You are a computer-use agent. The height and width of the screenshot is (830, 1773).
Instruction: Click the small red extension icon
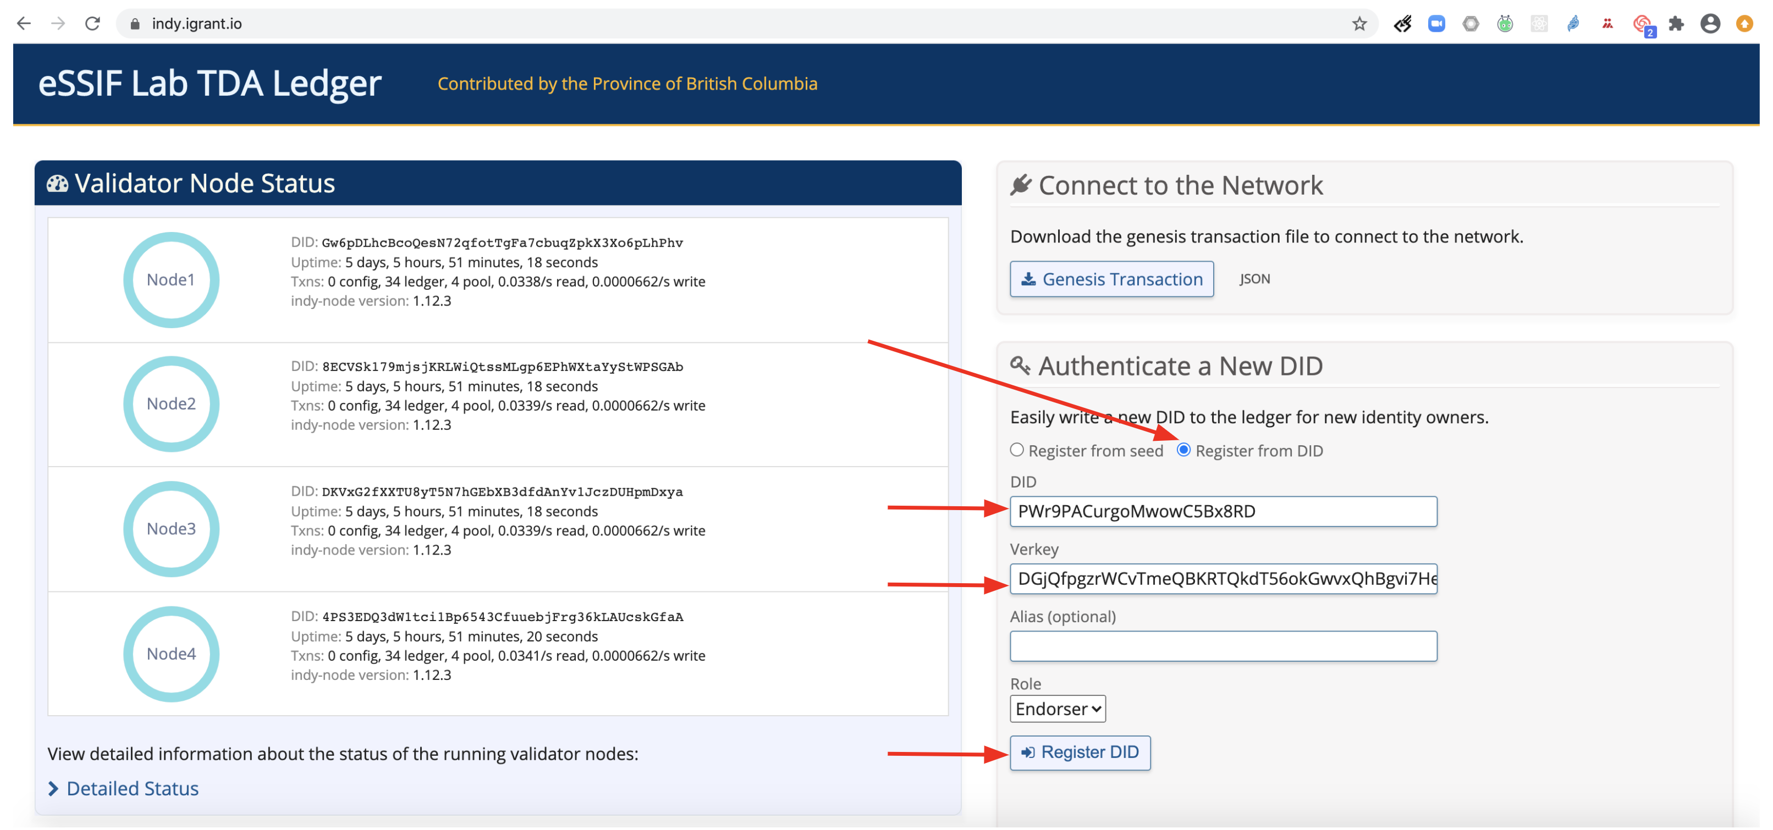coord(1608,24)
